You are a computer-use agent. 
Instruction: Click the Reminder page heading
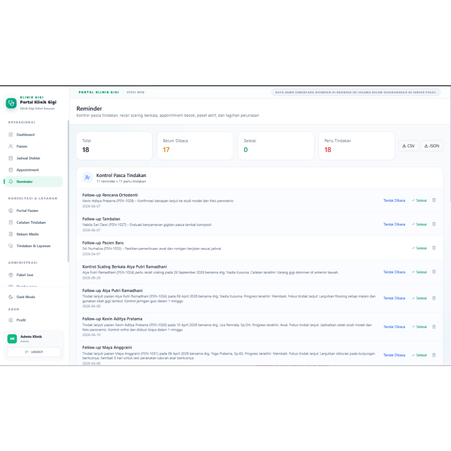89,108
